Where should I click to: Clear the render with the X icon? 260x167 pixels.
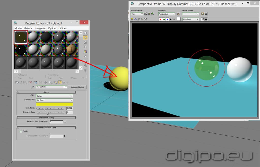[x=145, y=19]
